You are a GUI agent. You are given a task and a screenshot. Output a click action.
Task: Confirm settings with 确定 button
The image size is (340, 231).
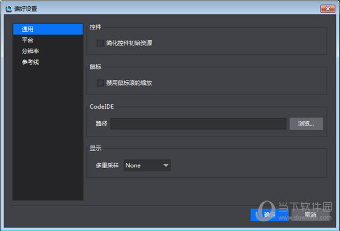(x=270, y=215)
